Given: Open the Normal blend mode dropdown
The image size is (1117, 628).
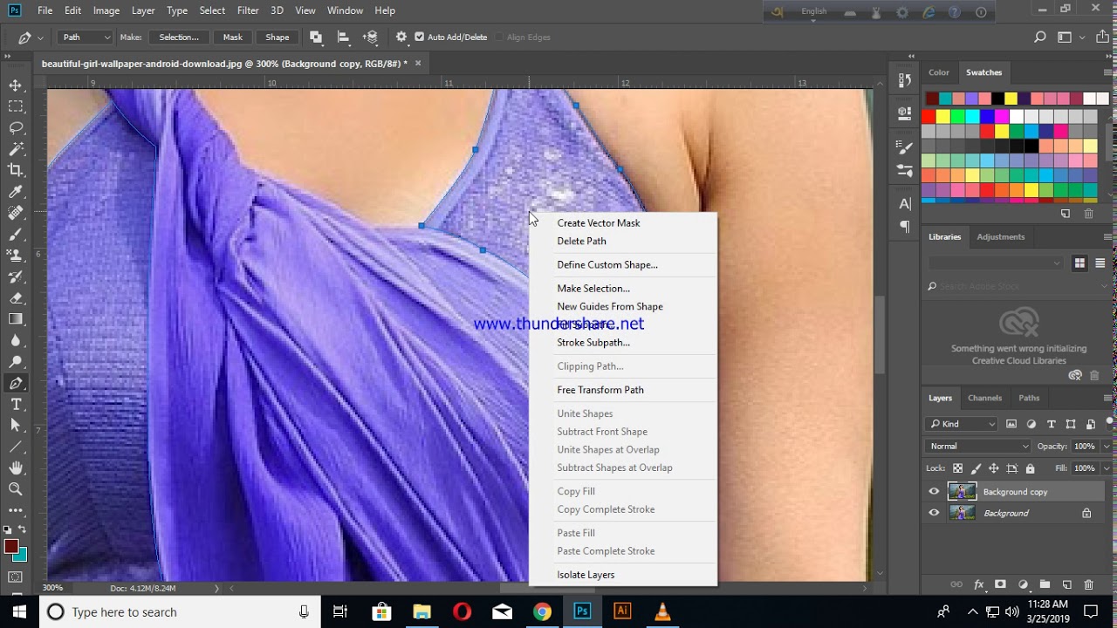Looking at the screenshot, I should (978, 446).
